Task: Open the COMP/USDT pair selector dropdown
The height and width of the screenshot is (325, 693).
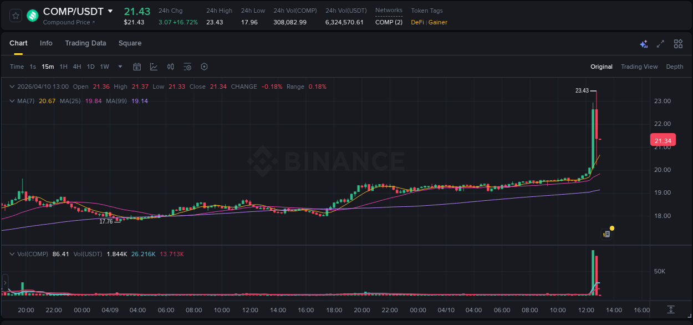Action: point(110,11)
